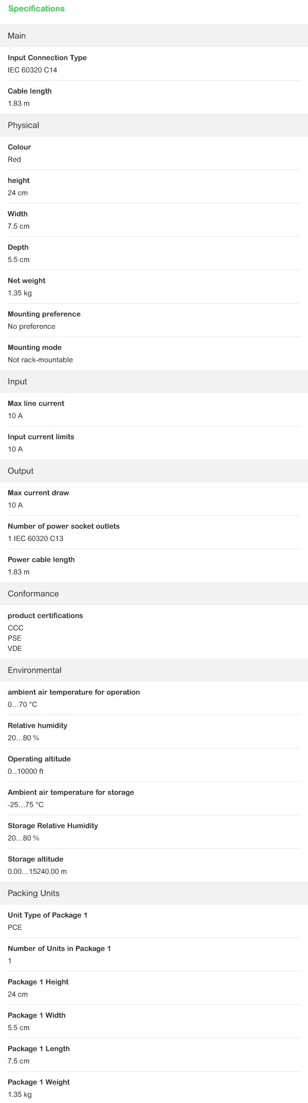Click the Storage altitude value
Screen dimensions: 308x1103
[37, 872]
